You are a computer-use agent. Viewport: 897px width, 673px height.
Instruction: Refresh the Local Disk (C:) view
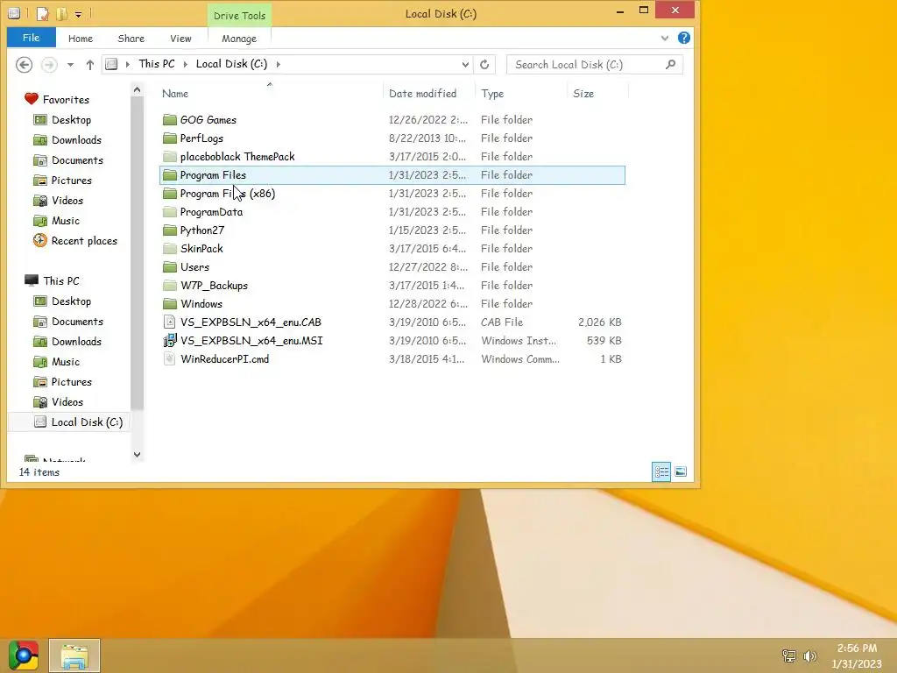pos(484,64)
